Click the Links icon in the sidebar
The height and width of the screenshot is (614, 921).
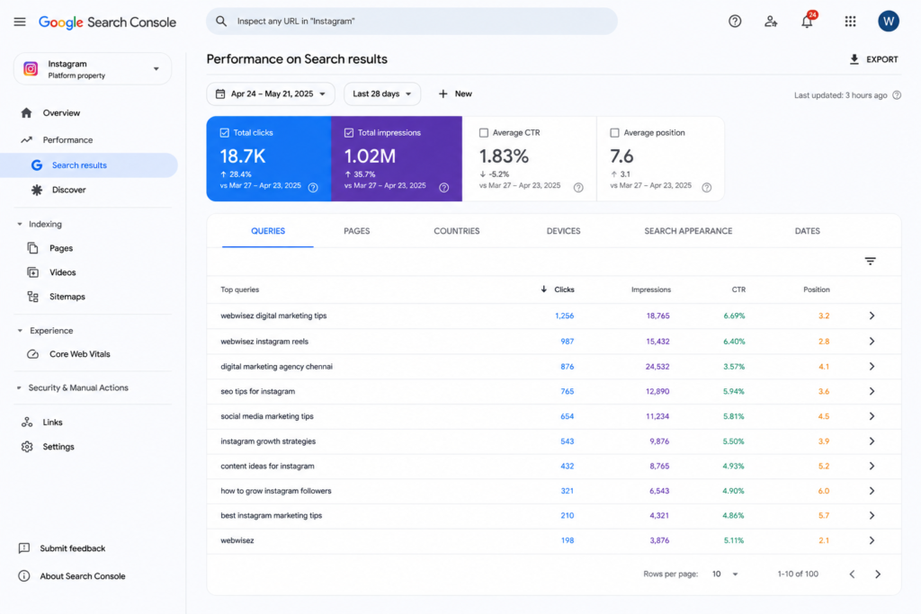pyautogui.click(x=26, y=422)
